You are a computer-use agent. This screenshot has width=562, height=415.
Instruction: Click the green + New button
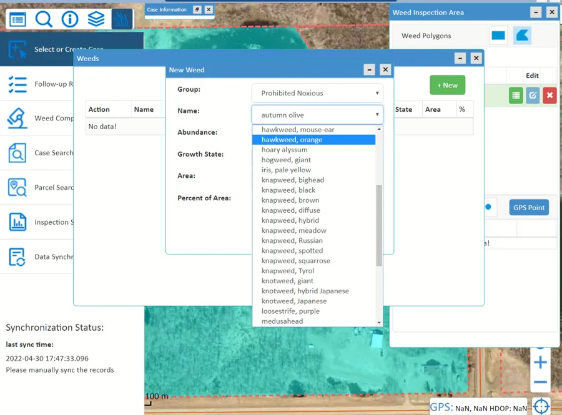(x=447, y=85)
